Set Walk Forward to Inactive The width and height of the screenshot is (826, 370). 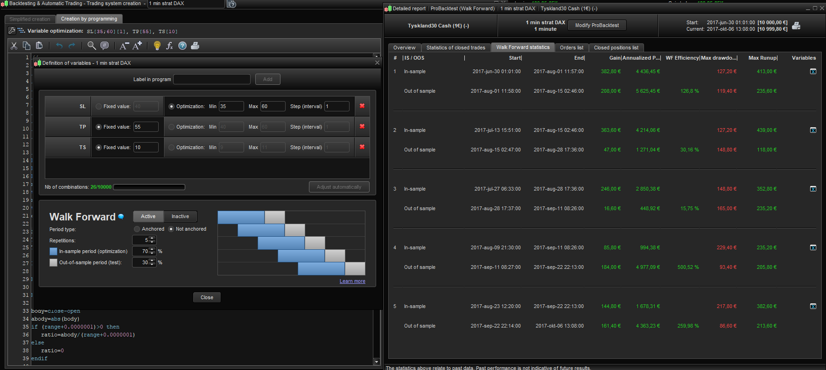180,216
